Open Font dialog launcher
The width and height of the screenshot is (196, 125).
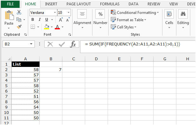pos(70,35)
